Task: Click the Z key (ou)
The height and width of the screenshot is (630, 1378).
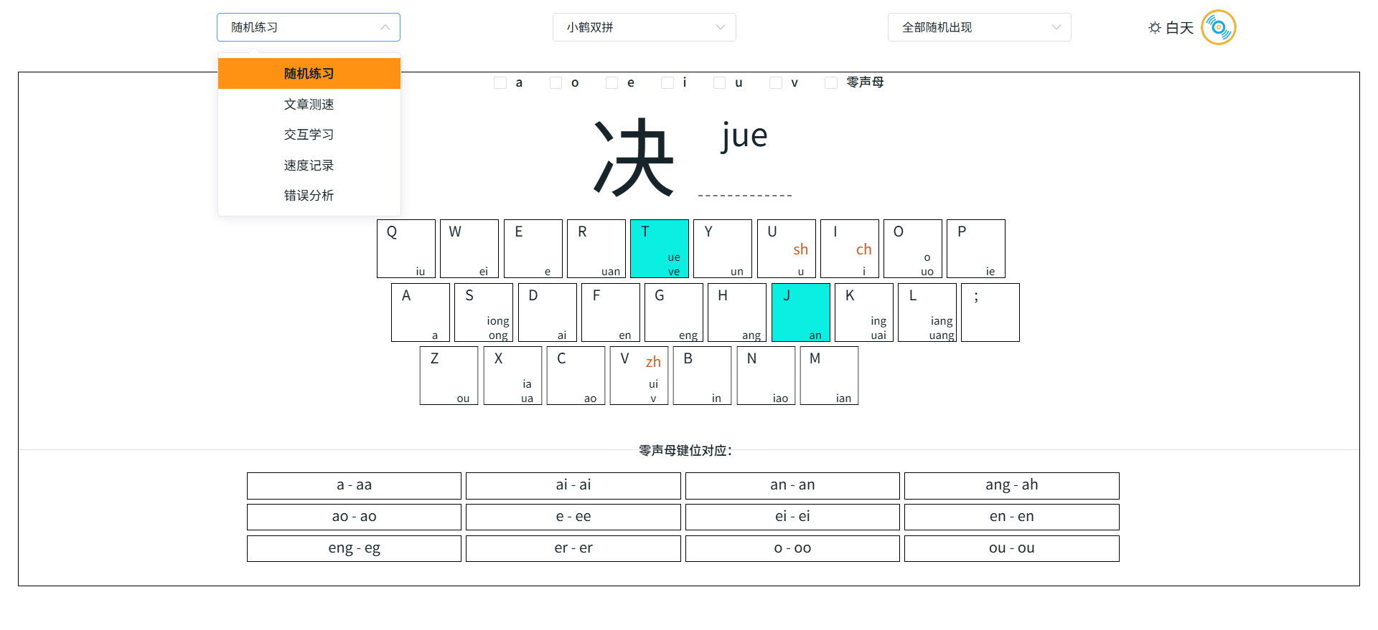Action: click(449, 376)
